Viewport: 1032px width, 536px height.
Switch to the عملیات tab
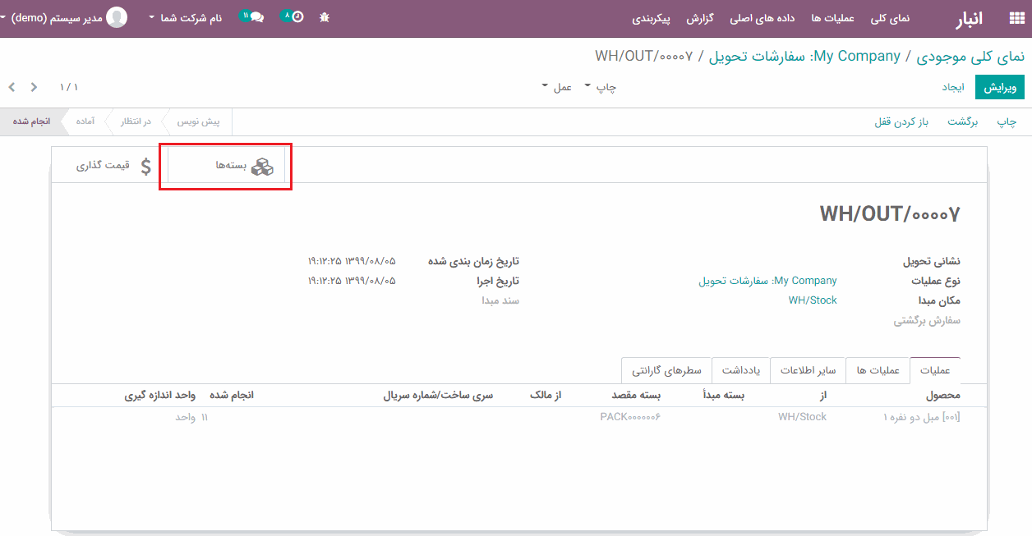pos(934,370)
